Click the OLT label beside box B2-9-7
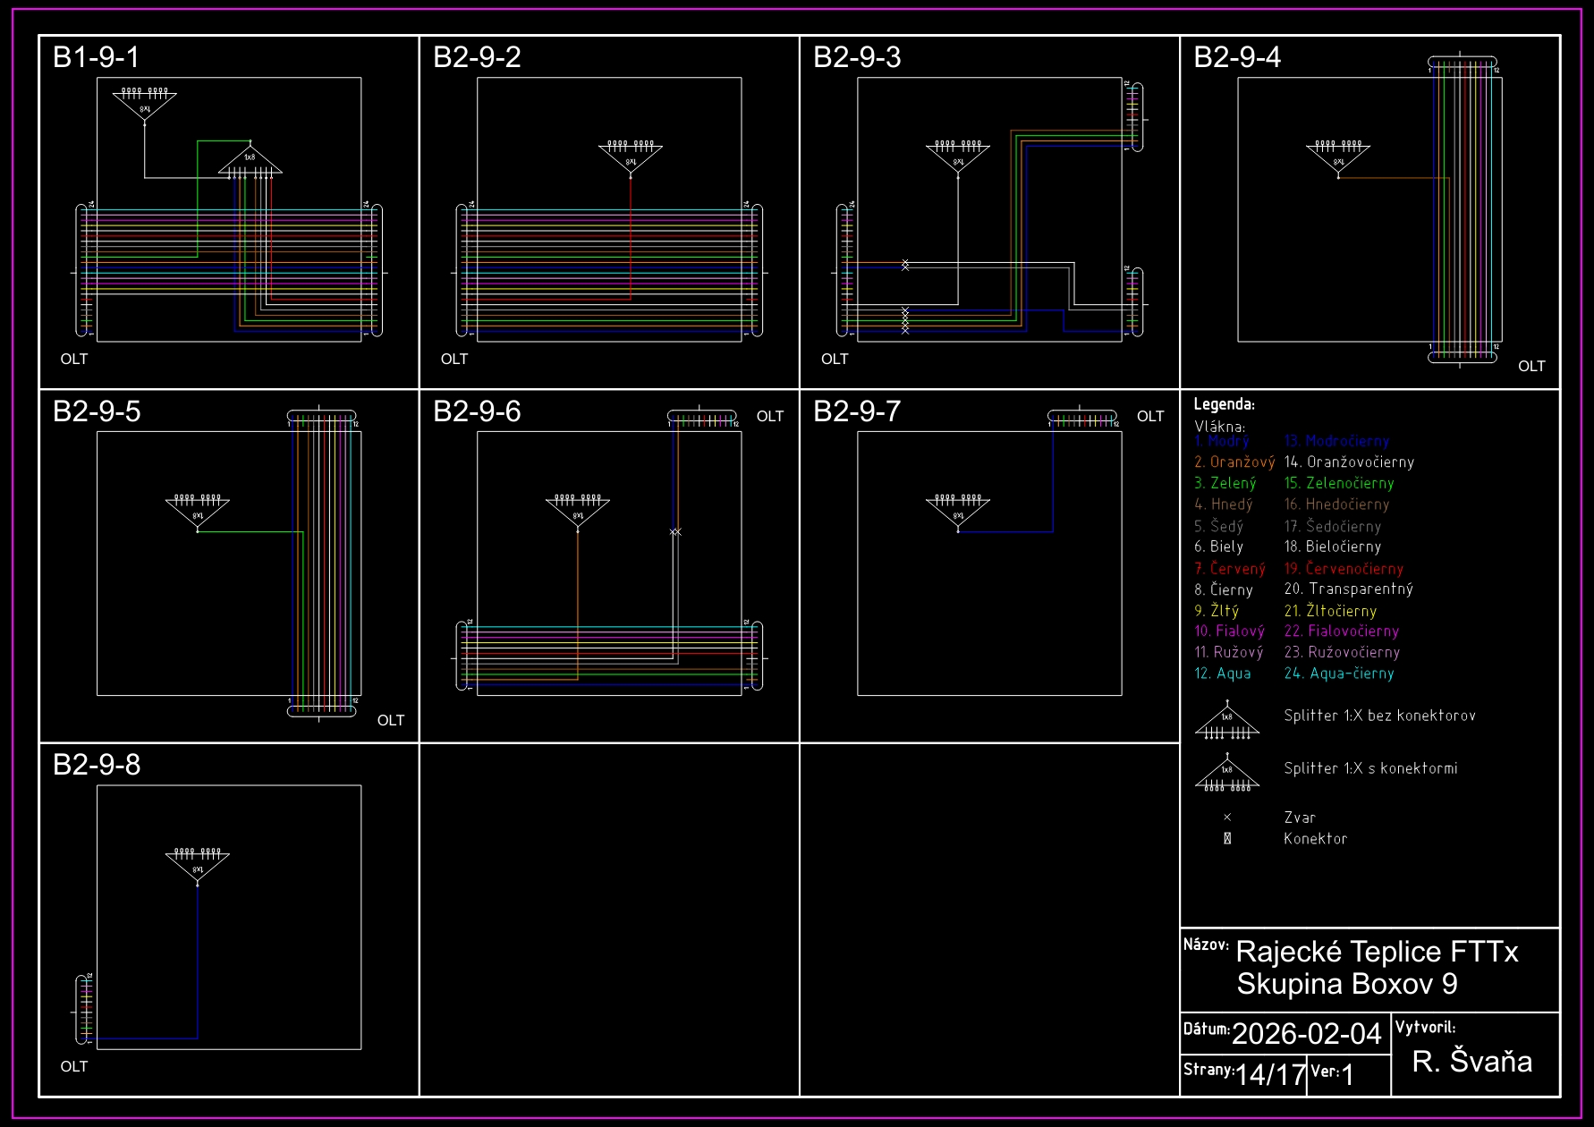The height and width of the screenshot is (1127, 1594). point(1150,417)
